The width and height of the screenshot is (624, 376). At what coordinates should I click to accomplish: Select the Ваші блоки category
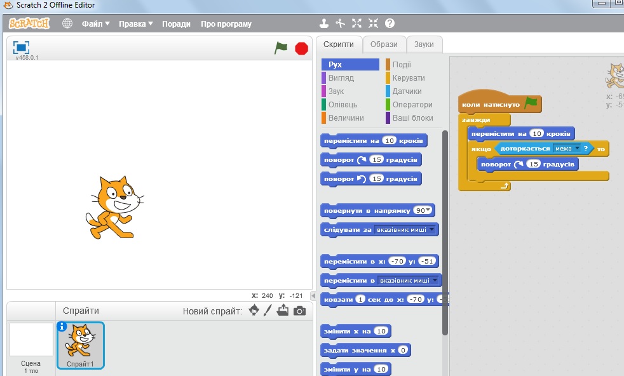point(414,117)
